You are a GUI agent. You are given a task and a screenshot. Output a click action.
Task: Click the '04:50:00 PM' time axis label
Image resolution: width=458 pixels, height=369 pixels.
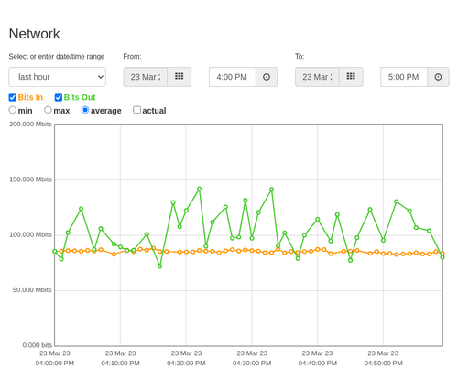click(384, 364)
